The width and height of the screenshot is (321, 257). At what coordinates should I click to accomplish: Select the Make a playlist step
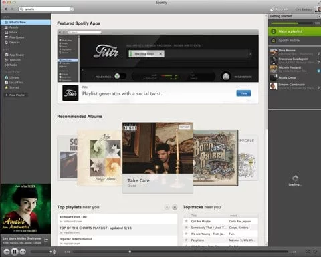coord(294,31)
